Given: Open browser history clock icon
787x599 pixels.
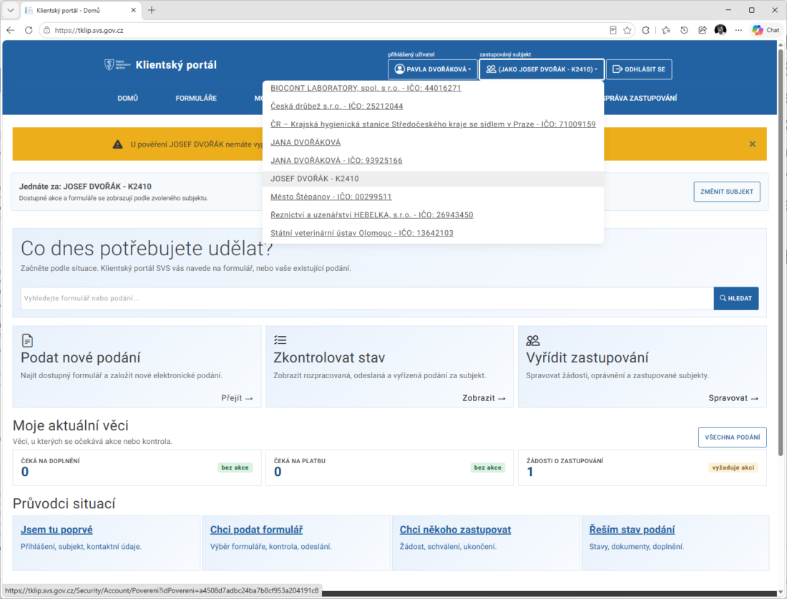Looking at the screenshot, I should pos(684,30).
